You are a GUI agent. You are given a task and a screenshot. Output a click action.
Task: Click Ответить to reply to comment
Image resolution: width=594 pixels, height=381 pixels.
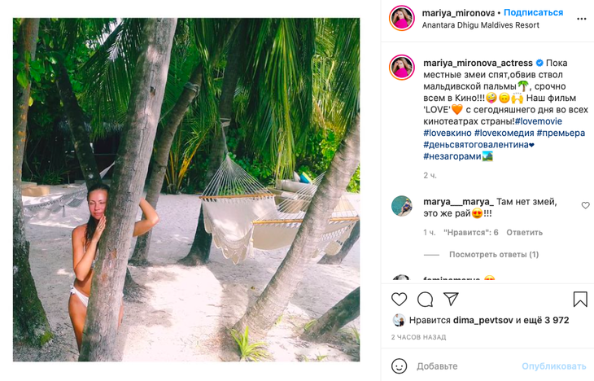(524, 232)
